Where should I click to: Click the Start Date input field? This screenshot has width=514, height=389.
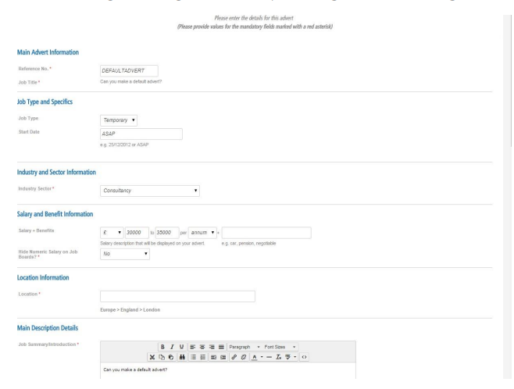[x=141, y=134]
